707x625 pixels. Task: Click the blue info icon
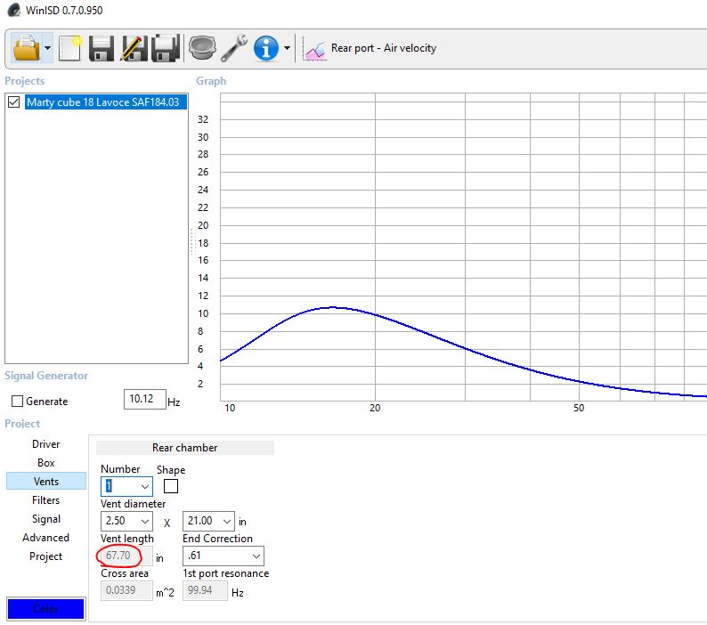click(x=266, y=48)
